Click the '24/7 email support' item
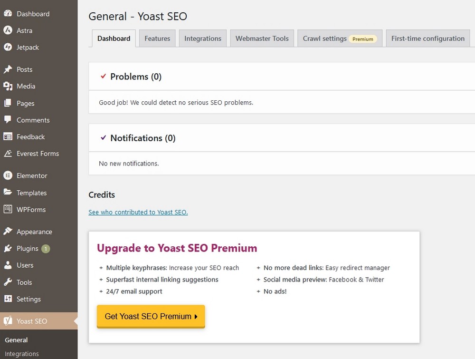 (134, 291)
